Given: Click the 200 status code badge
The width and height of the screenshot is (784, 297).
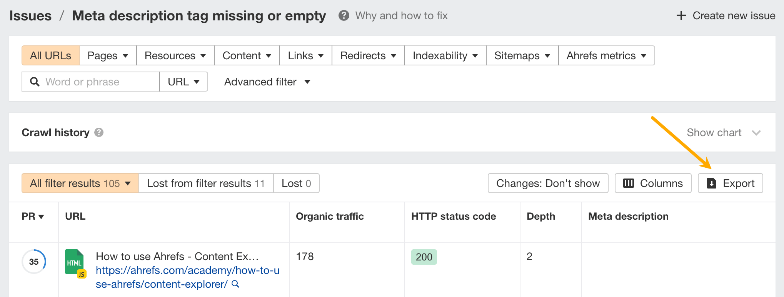Looking at the screenshot, I should click(424, 257).
